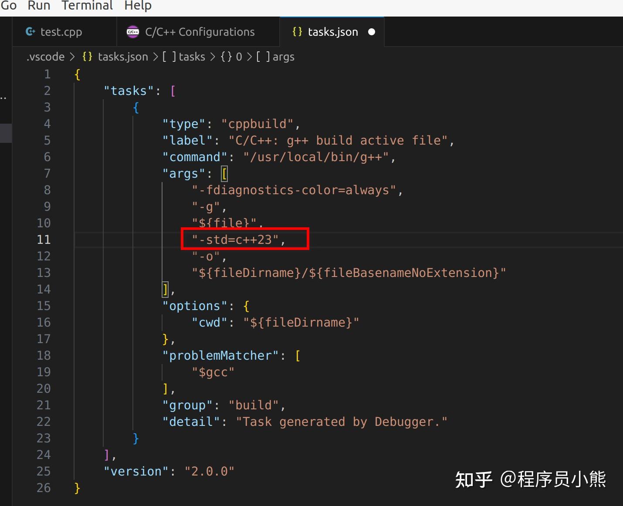623x506 pixels.
Task: Open the Help menu
Action: point(137,6)
